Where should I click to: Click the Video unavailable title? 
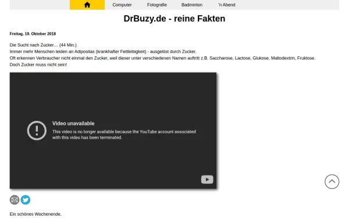pyautogui.click(x=73, y=123)
